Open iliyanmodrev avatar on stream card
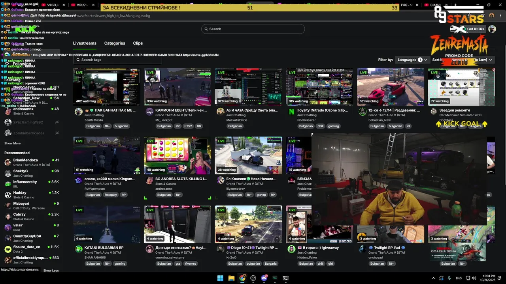The image size is (506, 284). 221,180
